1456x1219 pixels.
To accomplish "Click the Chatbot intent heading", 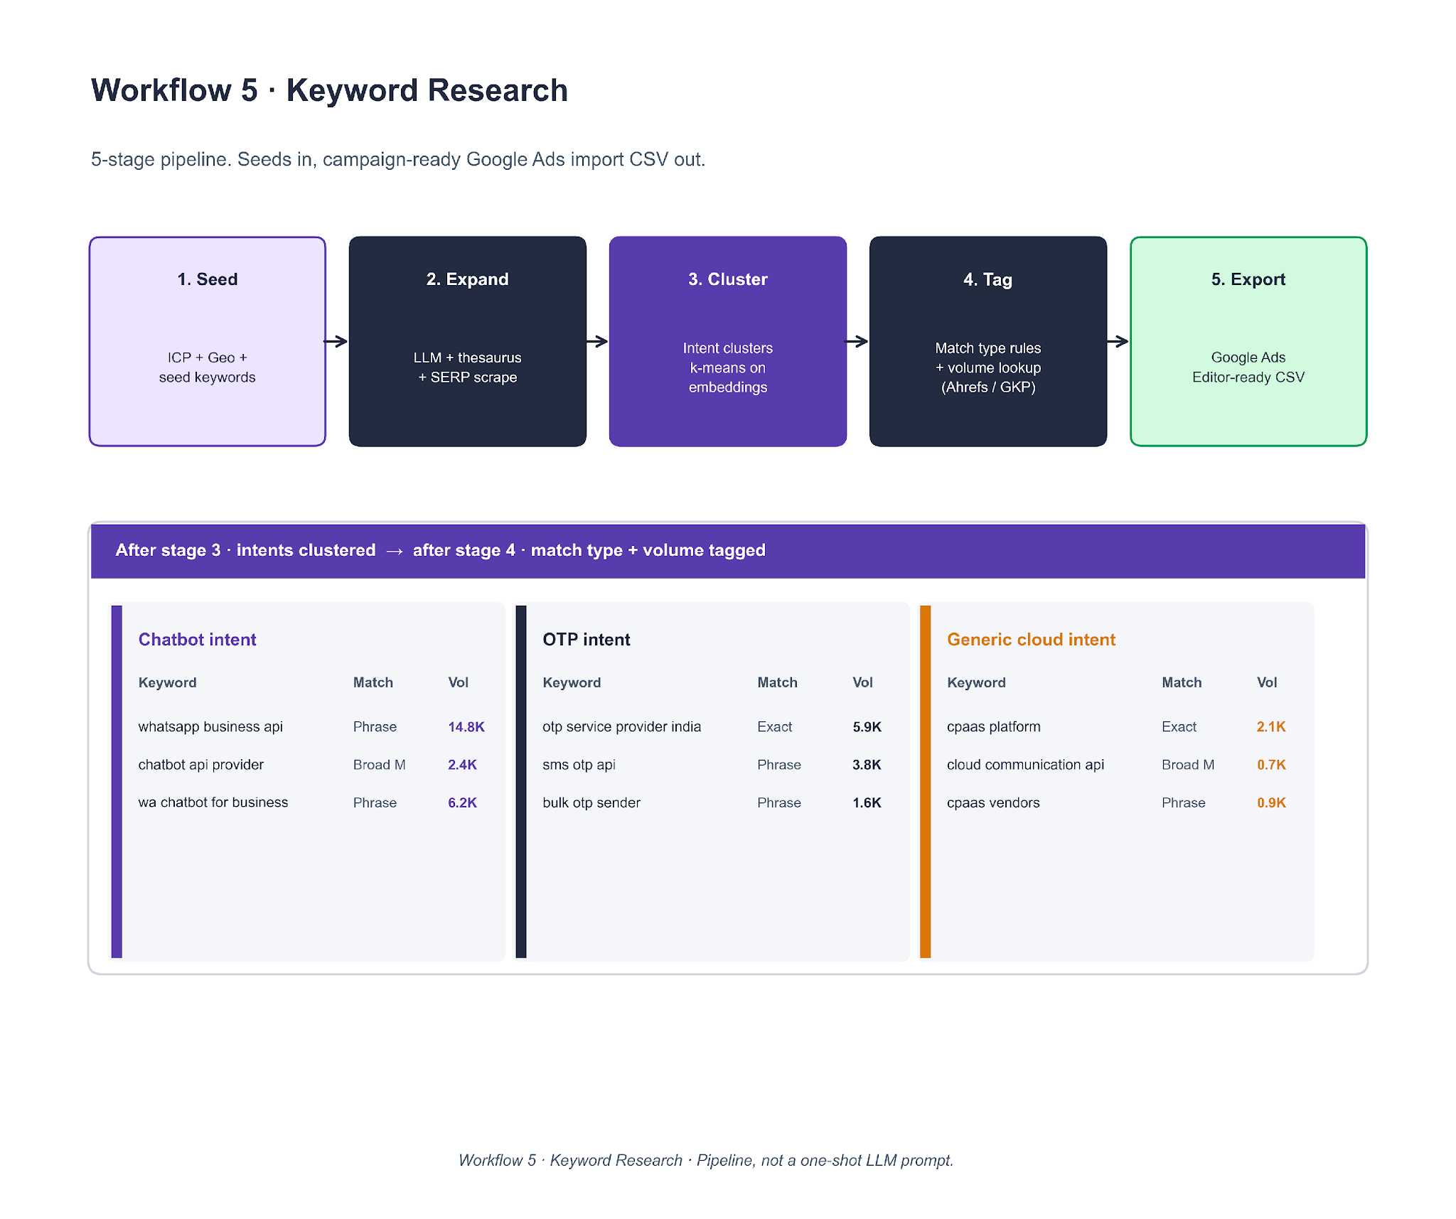I will click(x=197, y=639).
